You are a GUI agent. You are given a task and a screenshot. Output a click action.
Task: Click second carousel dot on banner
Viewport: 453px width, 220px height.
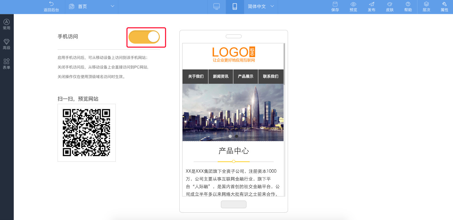point(237,136)
